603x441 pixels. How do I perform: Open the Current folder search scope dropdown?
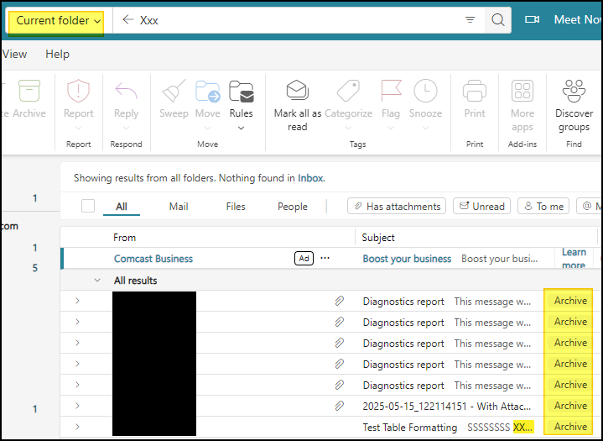tap(56, 20)
